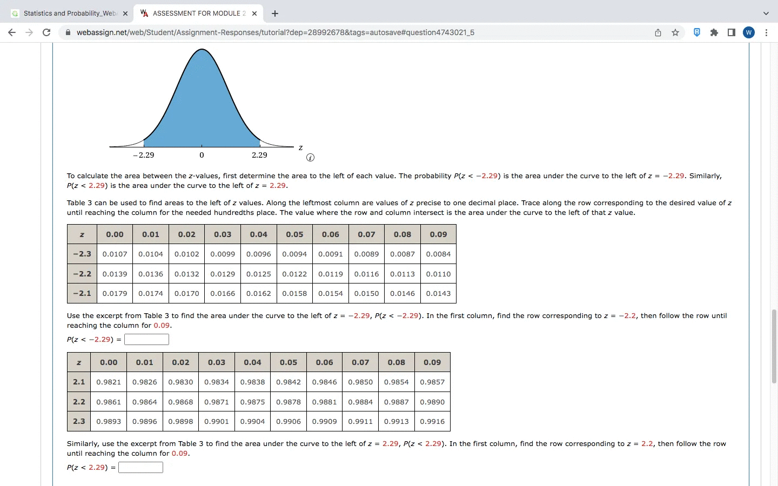
Task: Select cell 0.0162 in the −2.1 row
Action: [259, 293]
